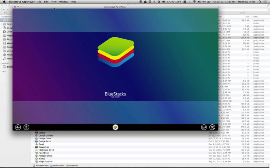Select GitHub in the Finder list
The image size is (270, 168).
[x=42, y=133]
